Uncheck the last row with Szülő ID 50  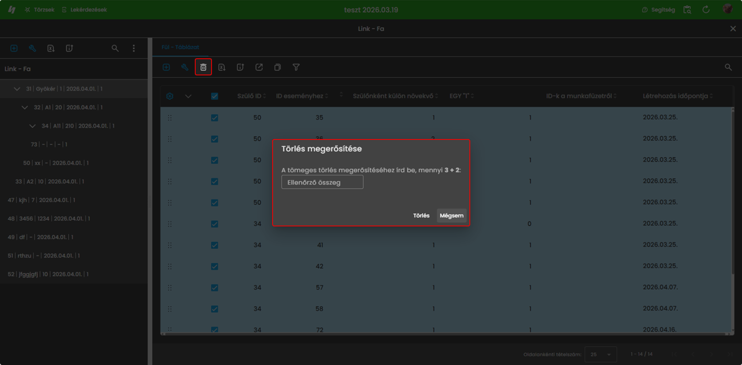point(214,203)
